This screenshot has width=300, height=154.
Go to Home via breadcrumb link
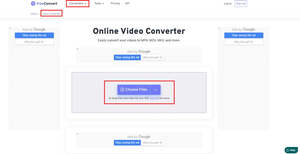(34, 14)
